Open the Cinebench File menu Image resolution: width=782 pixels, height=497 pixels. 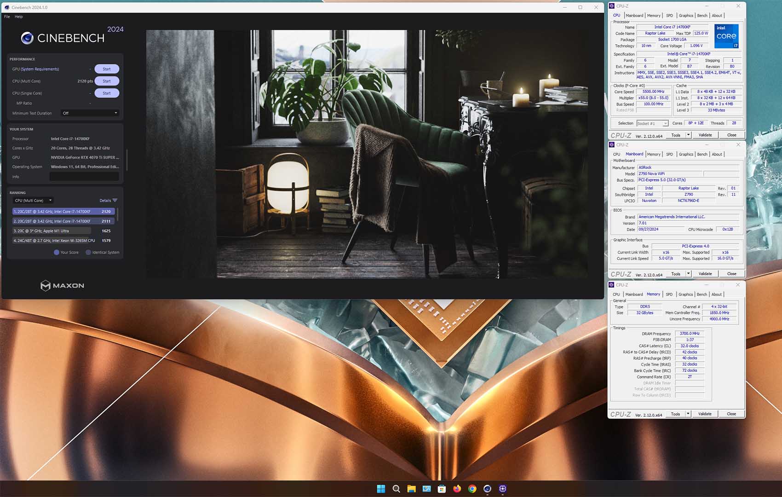point(7,17)
